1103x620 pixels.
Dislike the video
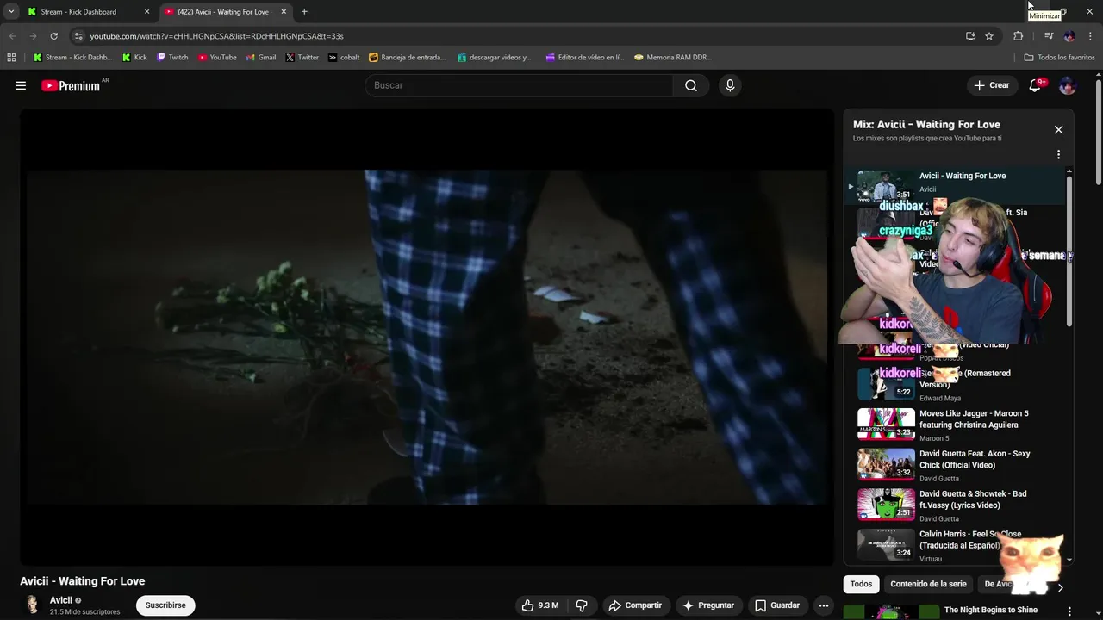point(582,605)
